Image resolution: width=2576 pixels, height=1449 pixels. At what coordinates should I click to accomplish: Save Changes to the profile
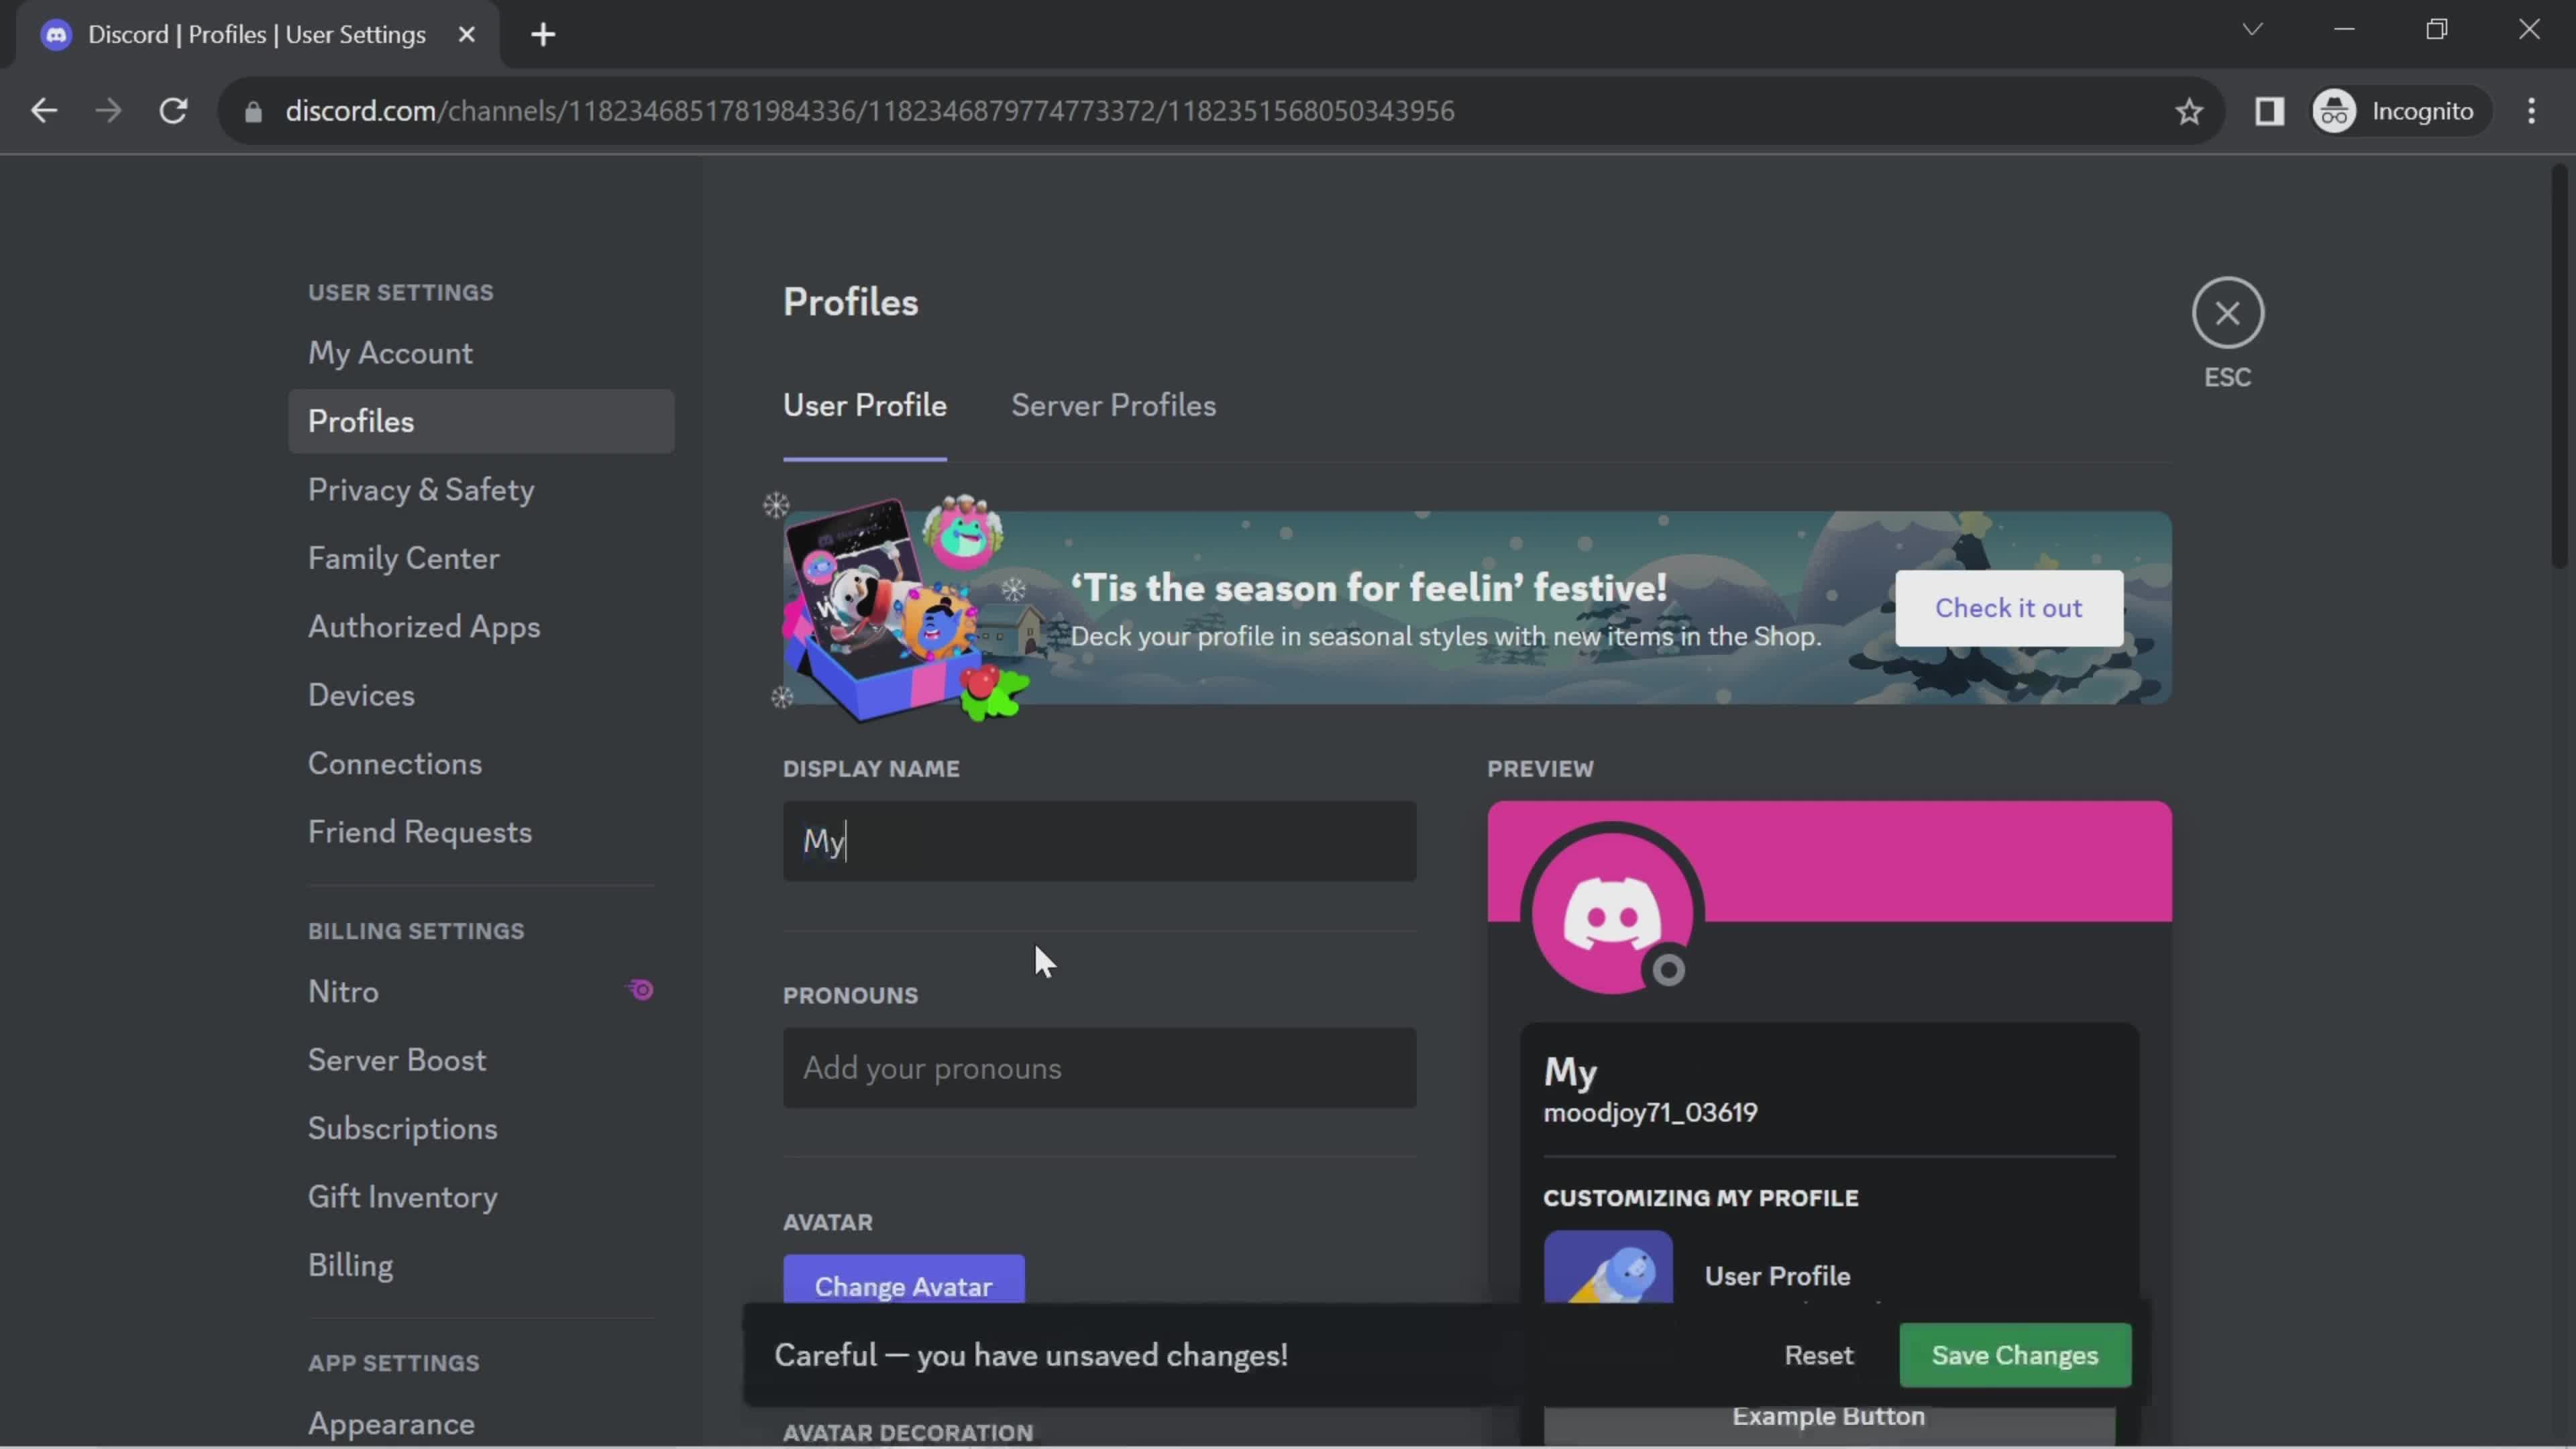(x=2015, y=1355)
